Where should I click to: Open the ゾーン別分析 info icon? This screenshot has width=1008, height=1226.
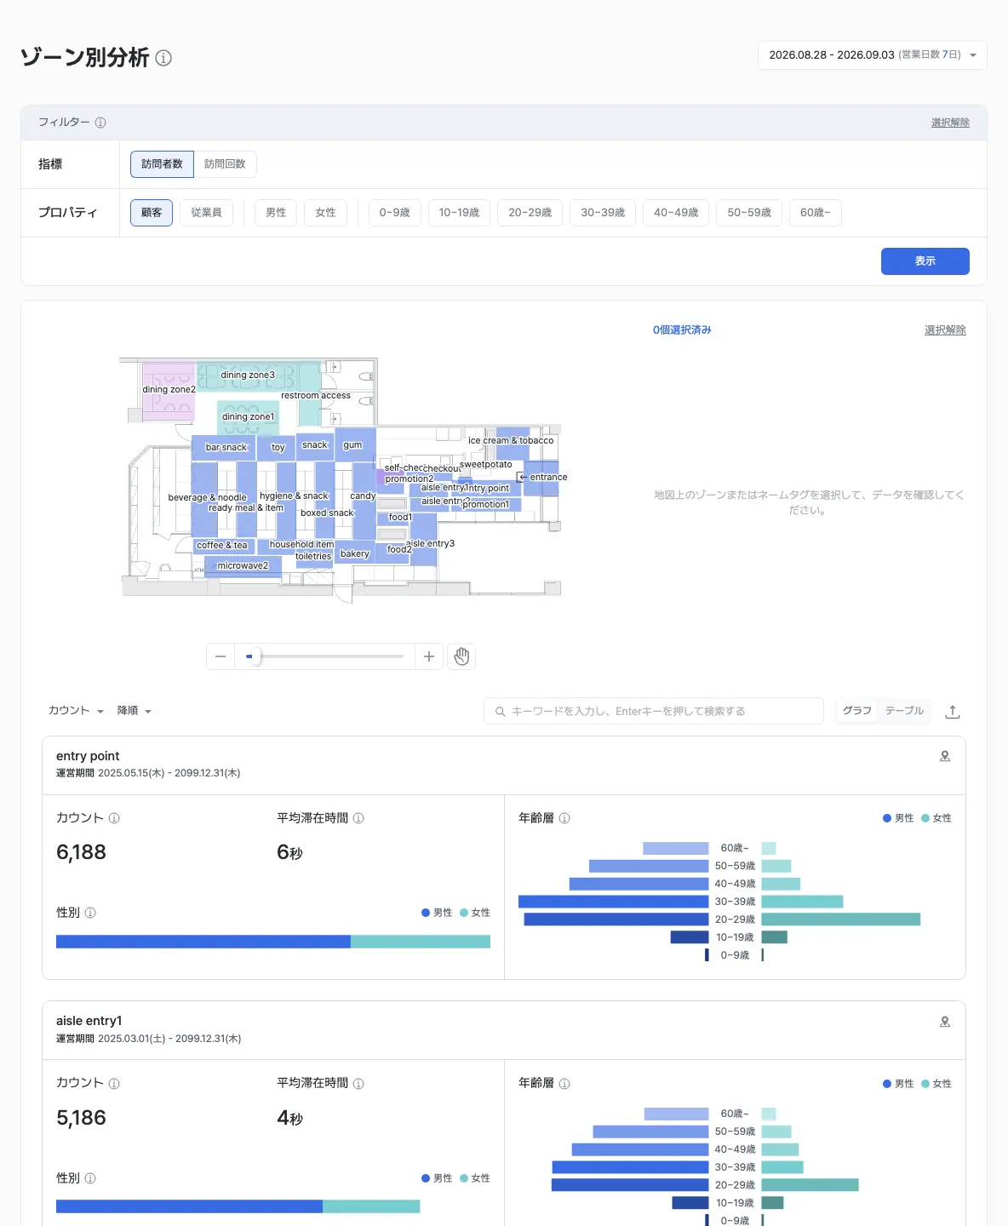tap(164, 58)
